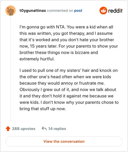Click the 'Obviously I grew out of it' line
The image size is (128, 152).
[x=68, y=90]
